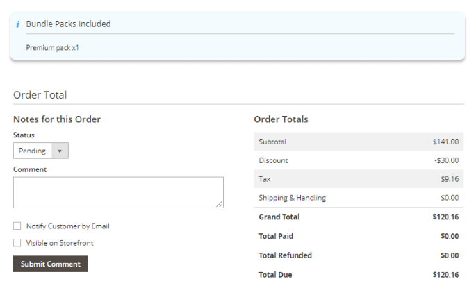Click the Order Totals heading
The width and height of the screenshot is (476, 295).
tap(281, 119)
